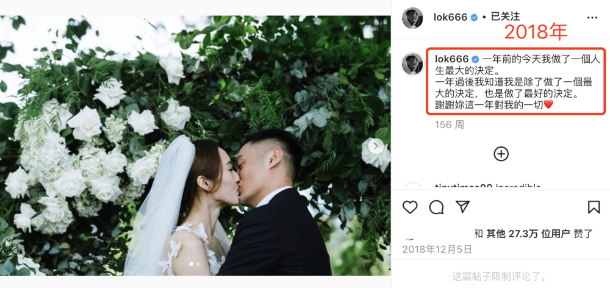
Task: Like the post with the heart icon
Action: click(410, 207)
